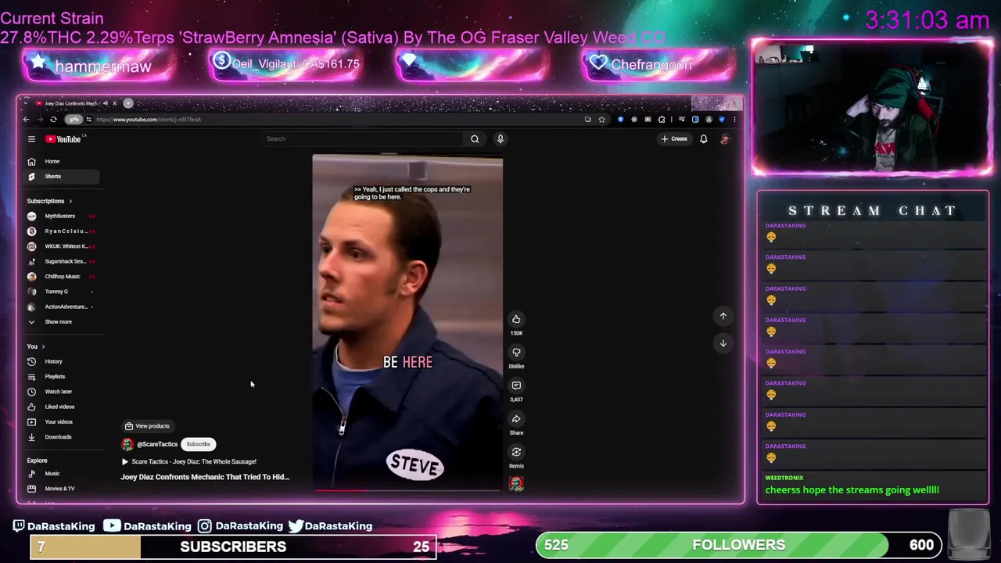This screenshot has width=1001, height=563.
Task: Open Sugarshack Sessions channel
Action: (63, 261)
